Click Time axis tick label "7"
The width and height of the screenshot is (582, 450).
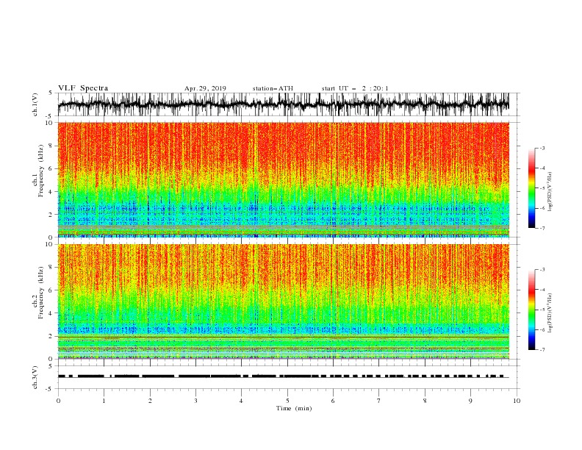coord(379,401)
